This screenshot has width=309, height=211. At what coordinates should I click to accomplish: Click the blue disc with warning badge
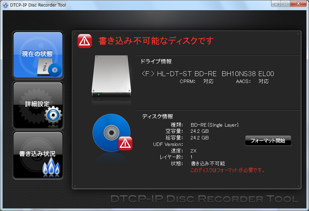[x=112, y=133]
